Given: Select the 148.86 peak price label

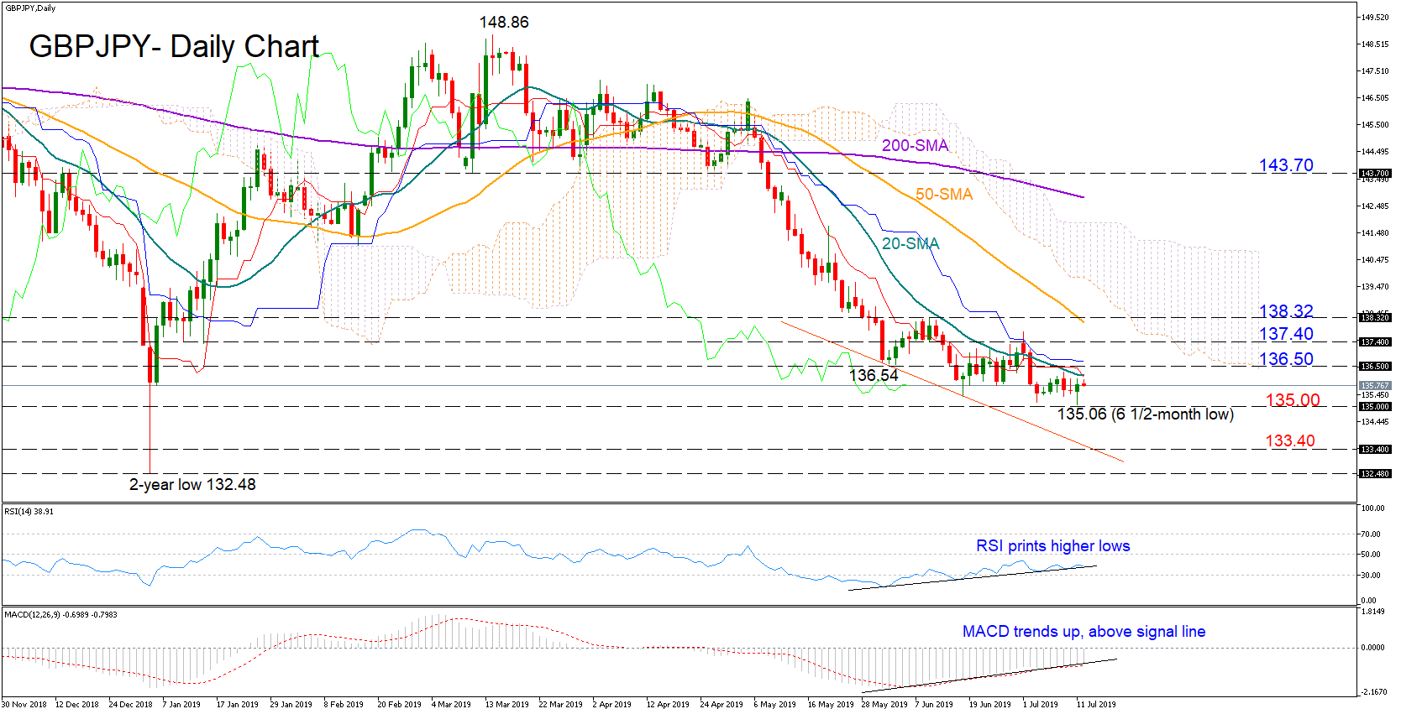Looking at the screenshot, I should pos(504,23).
